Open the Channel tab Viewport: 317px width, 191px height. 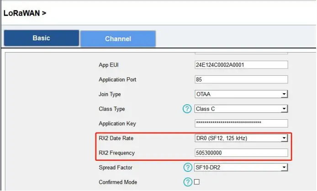point(118,39)
